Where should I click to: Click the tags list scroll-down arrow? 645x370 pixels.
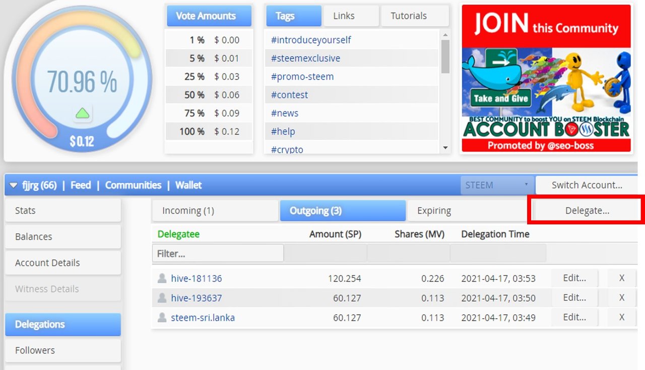click(x=445, y=148)
